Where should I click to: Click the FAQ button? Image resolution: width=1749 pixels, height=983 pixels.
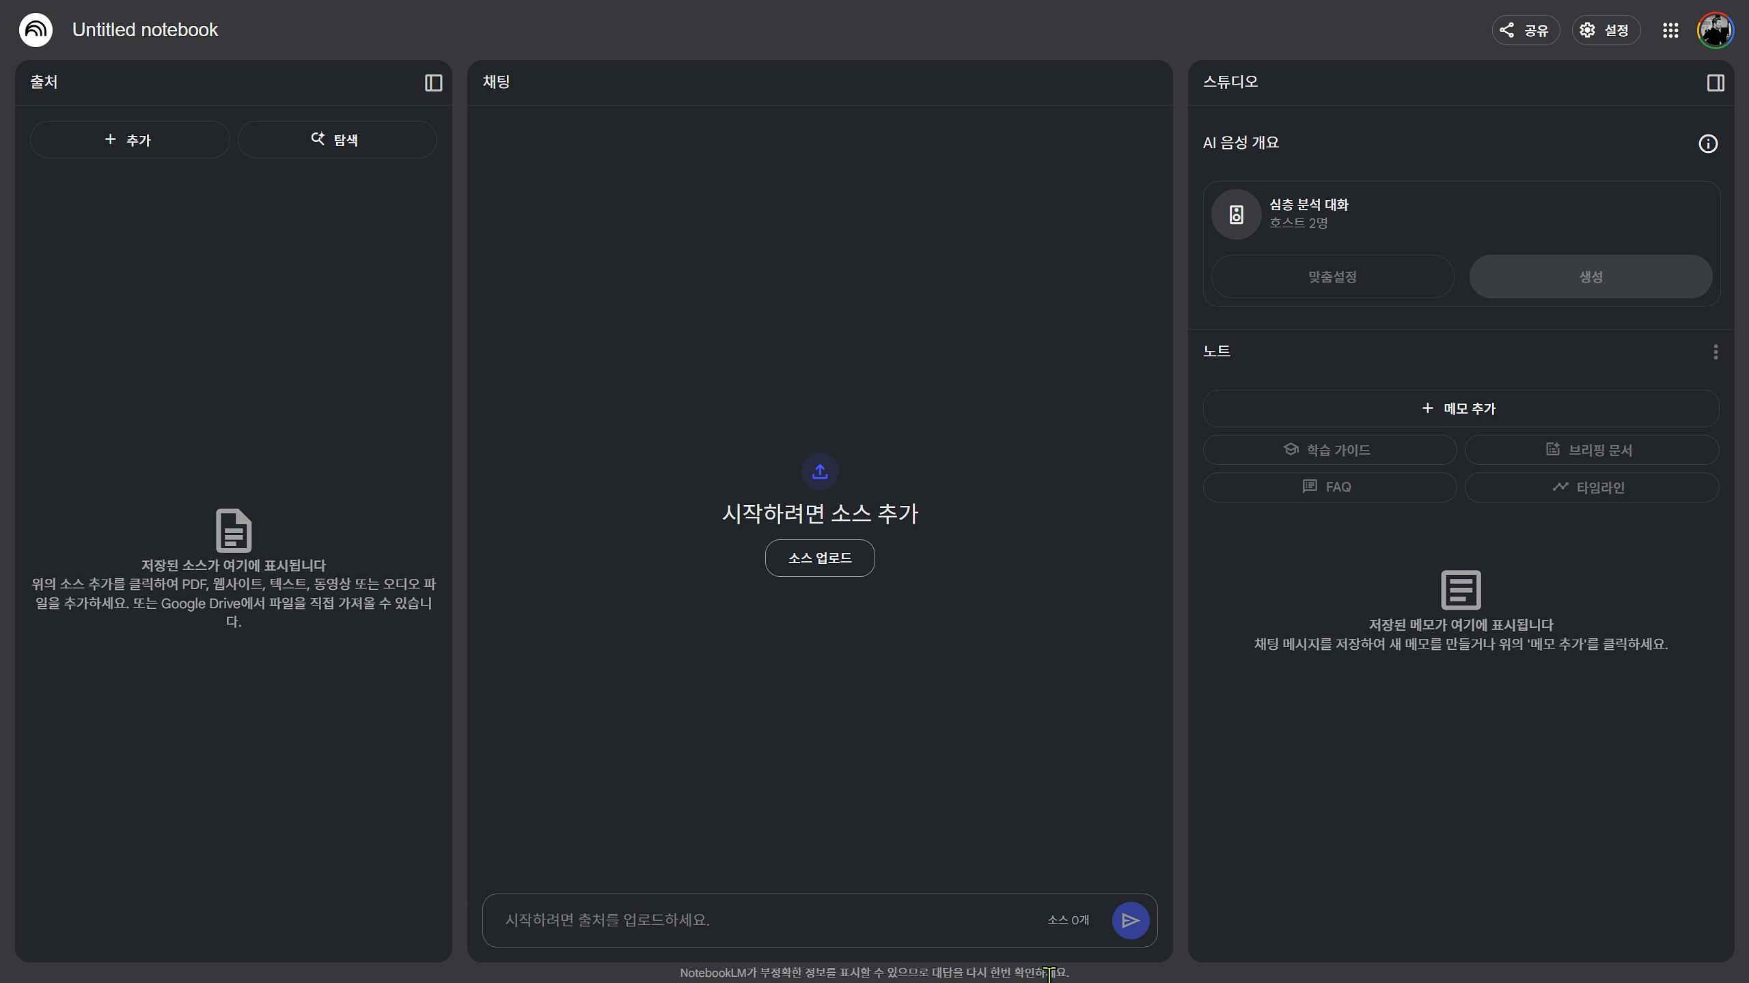point(1329,487)
